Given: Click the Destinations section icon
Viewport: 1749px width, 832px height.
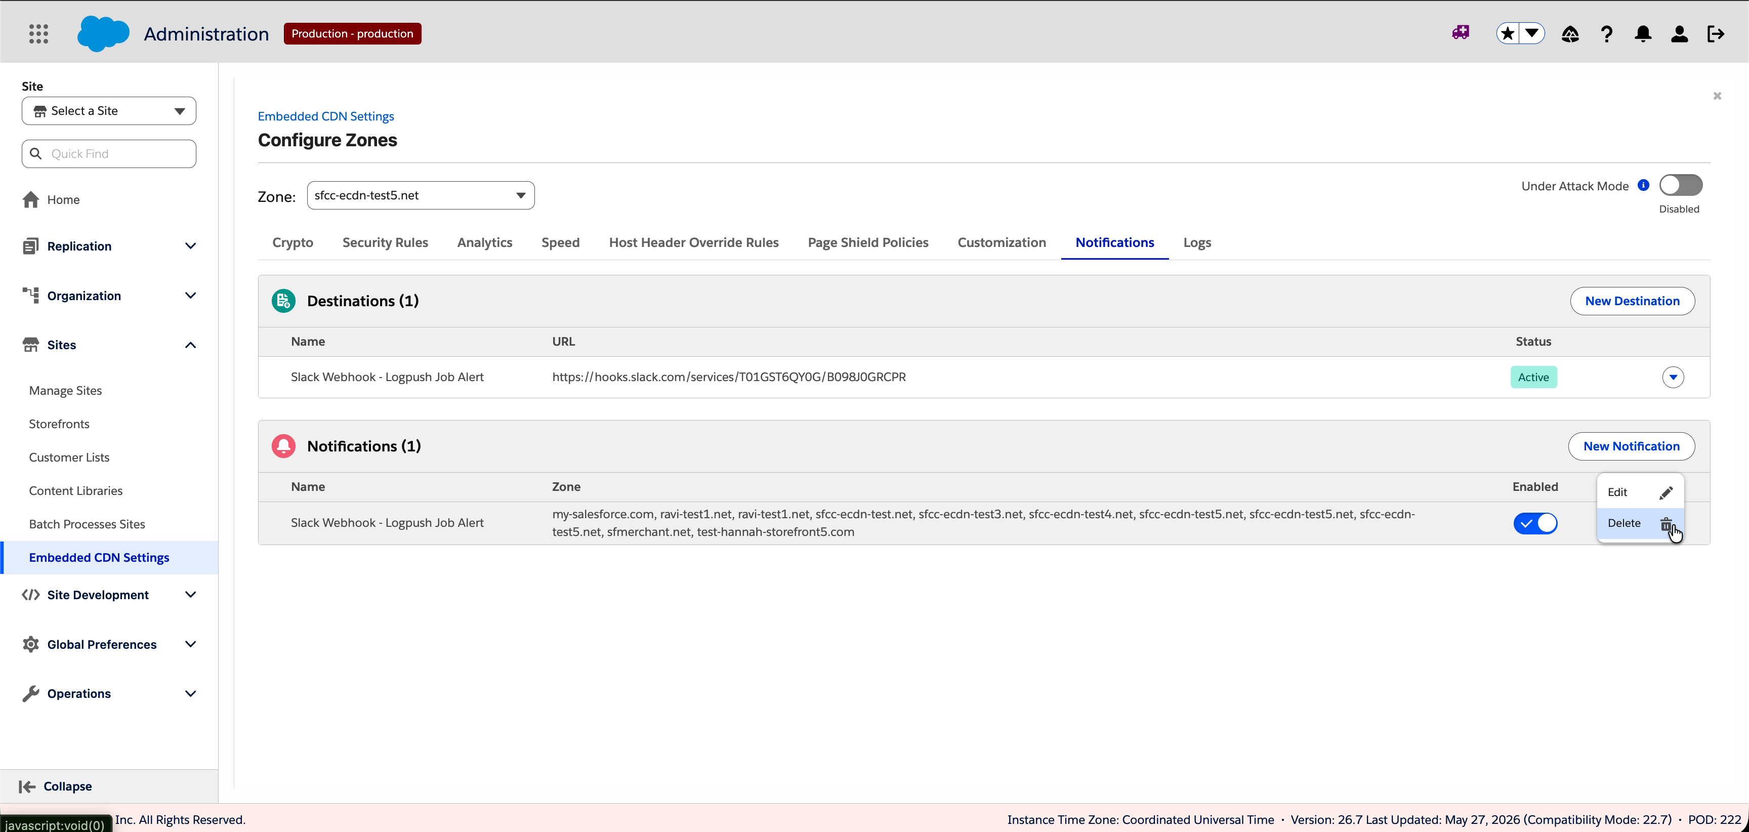Looking at the screenshot, I should click(x=283, y=301).
